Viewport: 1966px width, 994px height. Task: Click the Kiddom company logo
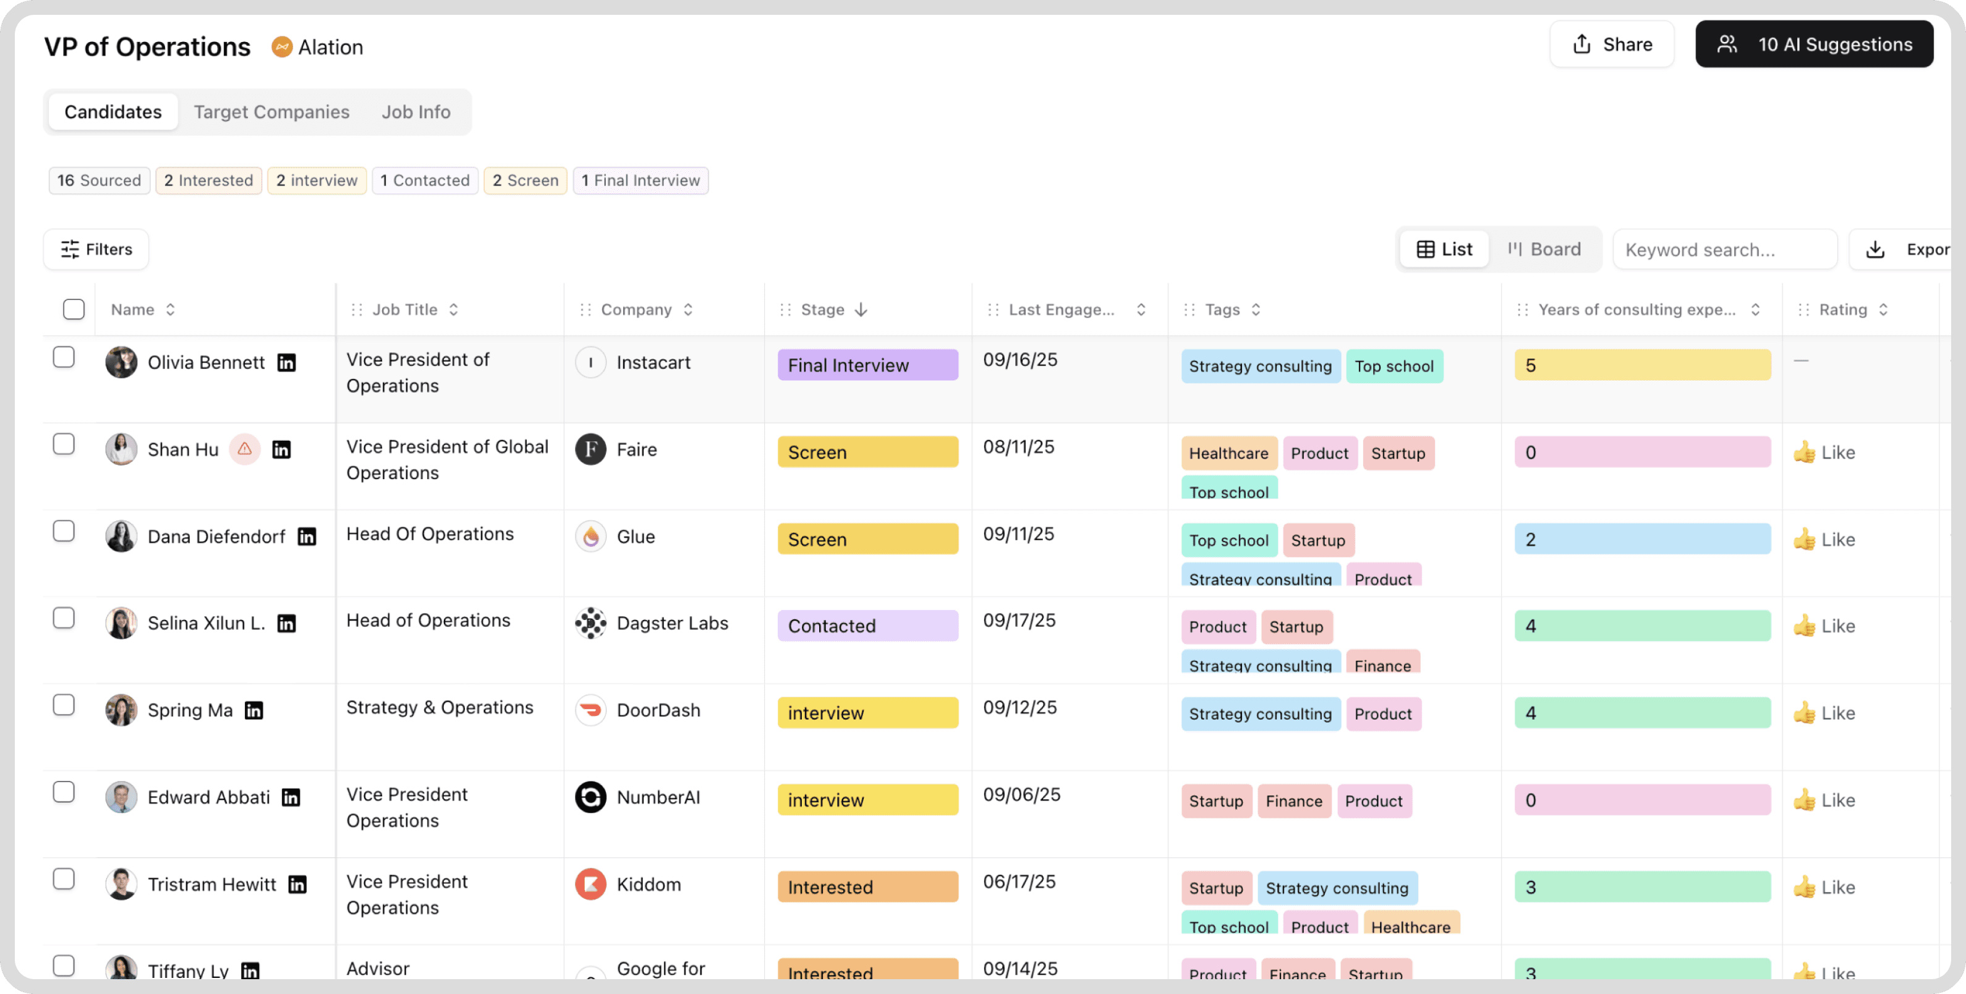click(x=590, y=884)
